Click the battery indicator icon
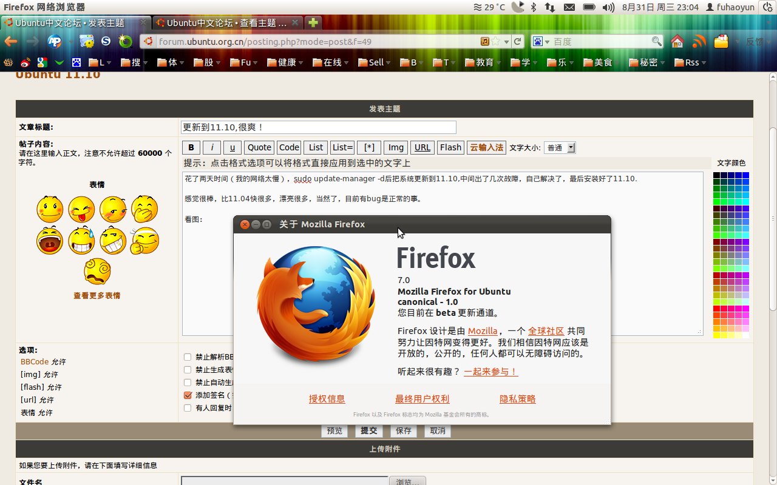 pyautogui.click(x=589, y=7)
